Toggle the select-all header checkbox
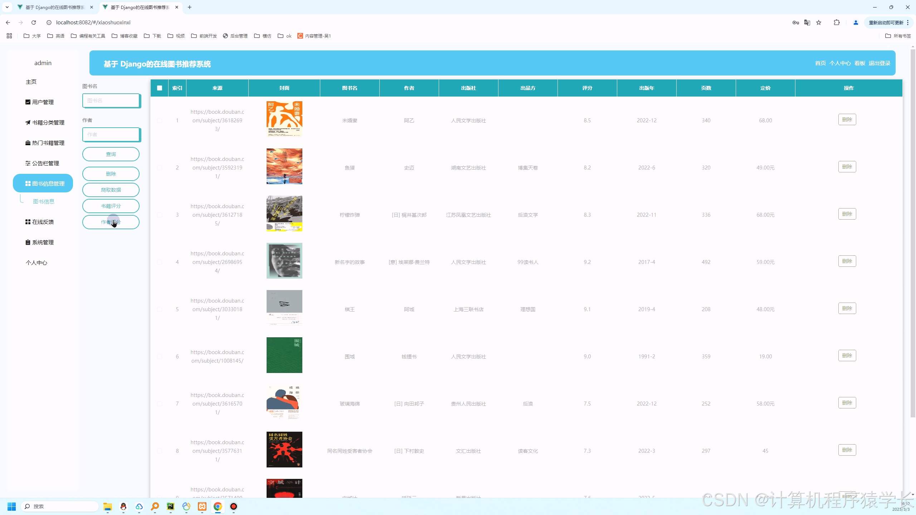The width and height of the screenshot is (916, 515). (160, 88)
